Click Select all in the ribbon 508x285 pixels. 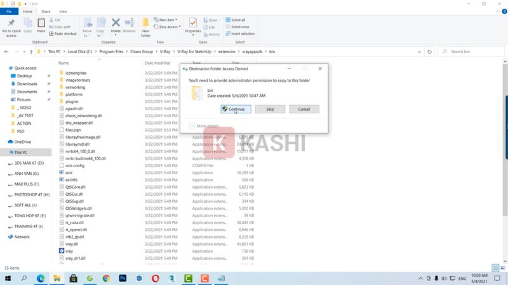coord(238,20)
